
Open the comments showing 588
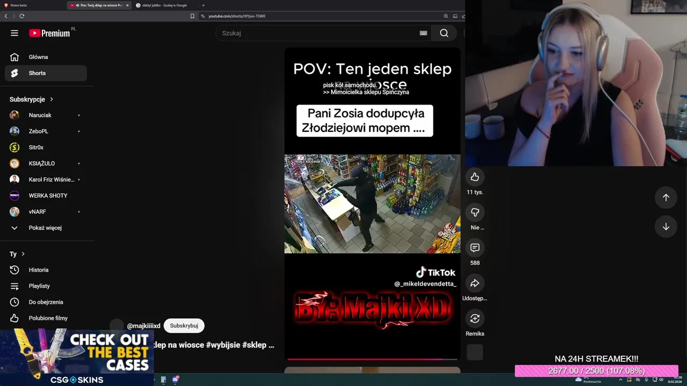tap(475, 248)
